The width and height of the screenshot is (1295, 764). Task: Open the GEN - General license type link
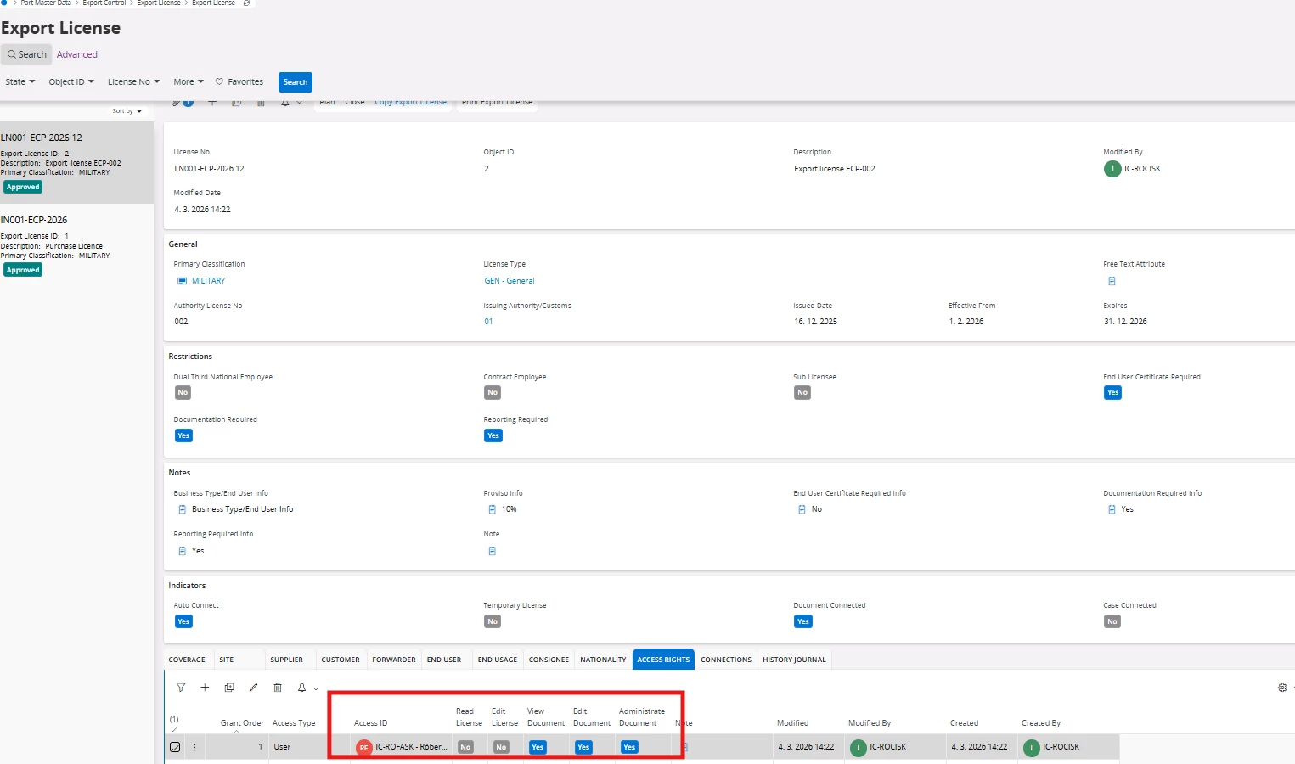click(510, 281)
